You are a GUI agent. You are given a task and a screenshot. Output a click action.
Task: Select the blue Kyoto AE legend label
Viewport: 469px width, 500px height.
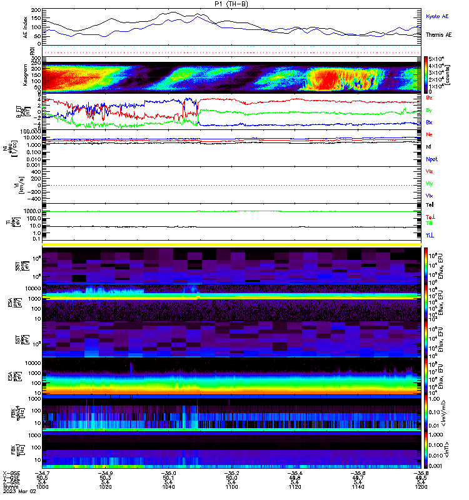click(x=437, y=16)
